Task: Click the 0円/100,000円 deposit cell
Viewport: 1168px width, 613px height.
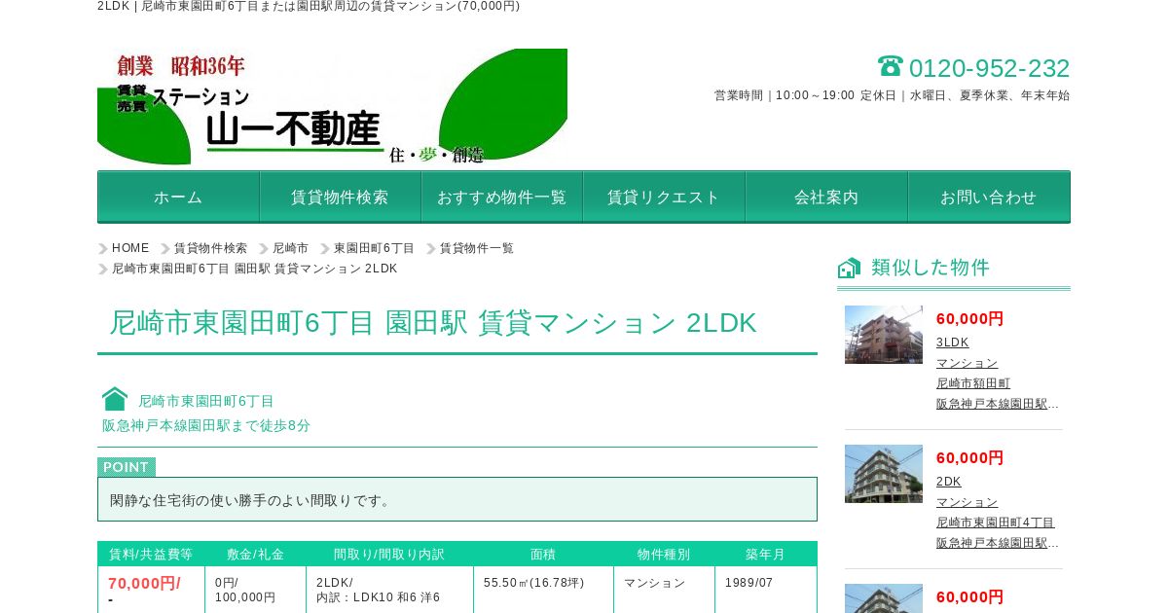Action: point(256,590)
